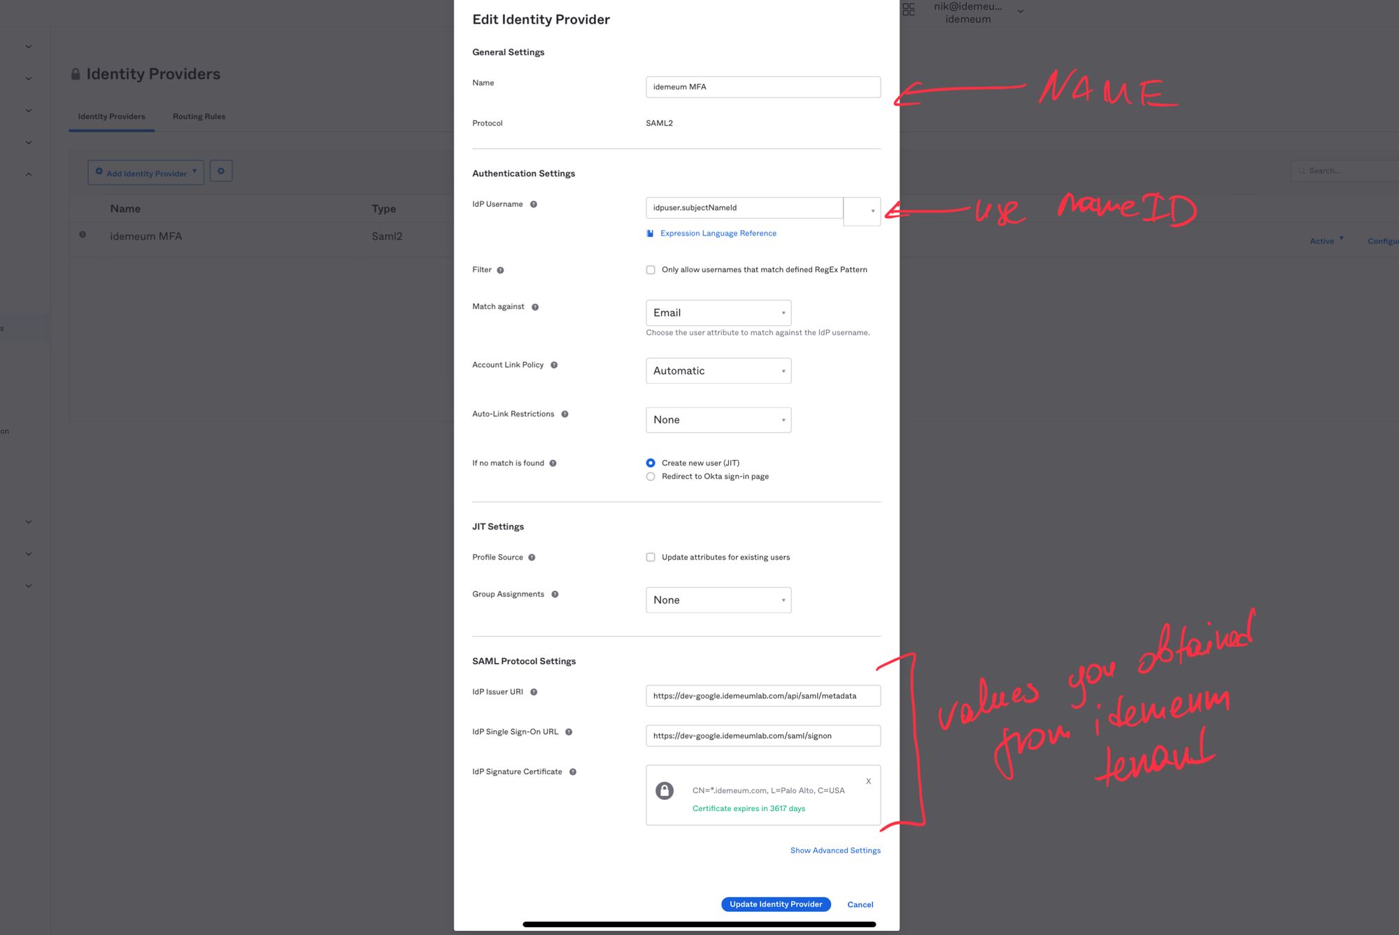Click help icon beside IdP Single Sign-On URL
This screenshot has width=1399, height=935.
569,732
